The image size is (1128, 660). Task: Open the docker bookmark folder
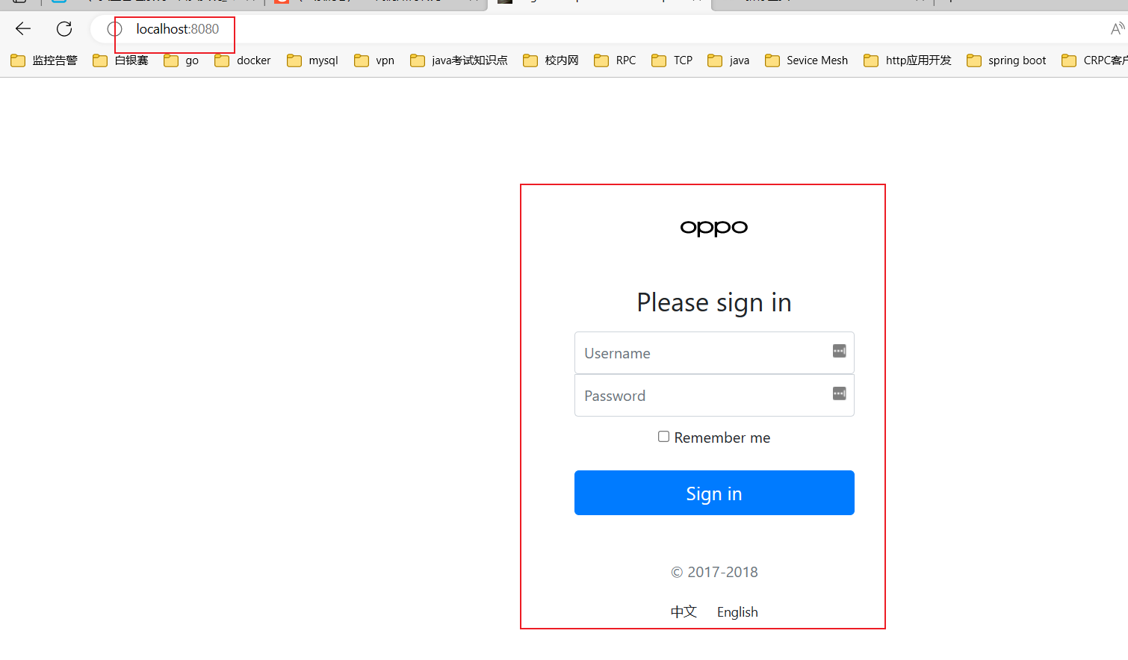(x=243, y=60)
